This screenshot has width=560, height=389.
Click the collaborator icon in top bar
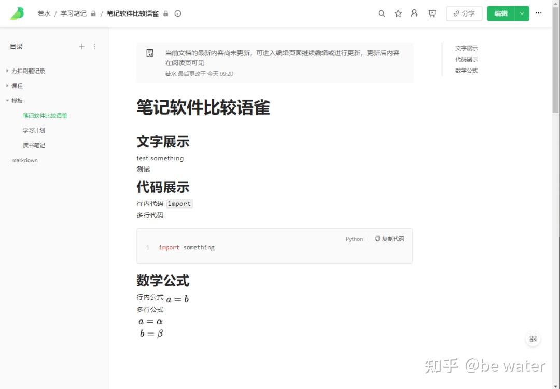414,13
